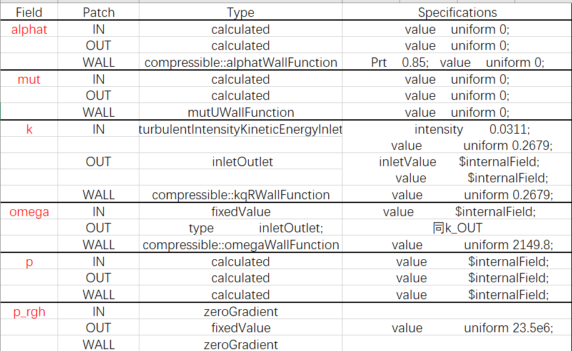This screenshot has height=351, width=572.
Task: Select the red alphat field cell
Action: pyautogui.click(x=29, y=29)
